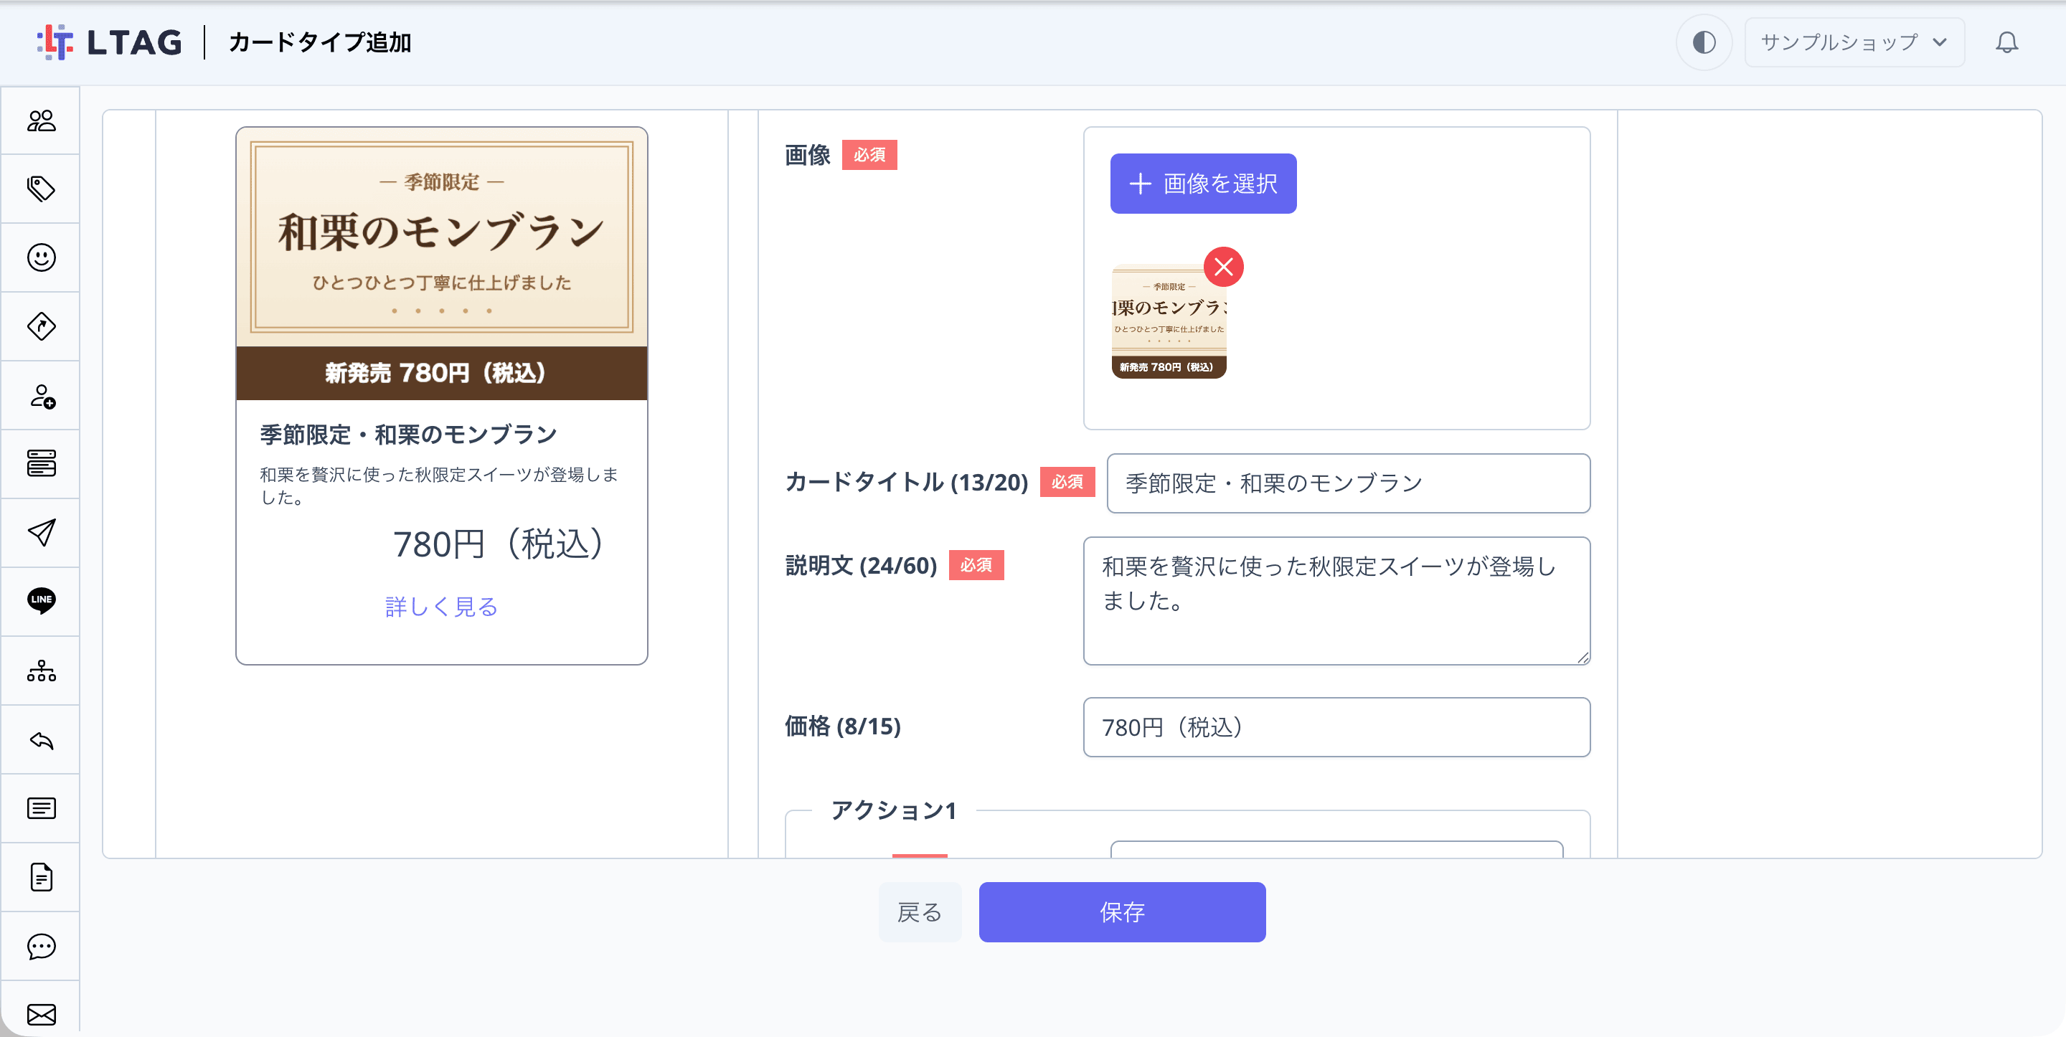Click the アクション1 section label
2066x1037 pixels.
pyautogui.click(x=895, y=810)
